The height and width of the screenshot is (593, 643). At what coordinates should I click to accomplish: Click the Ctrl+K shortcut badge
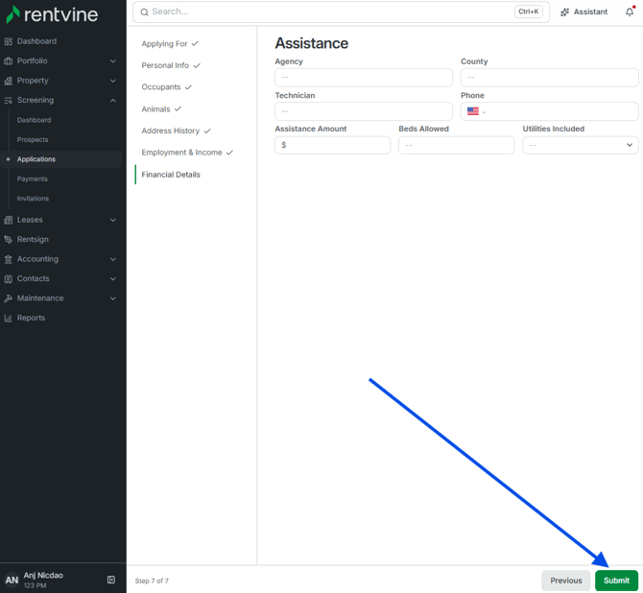pos(528,12)
